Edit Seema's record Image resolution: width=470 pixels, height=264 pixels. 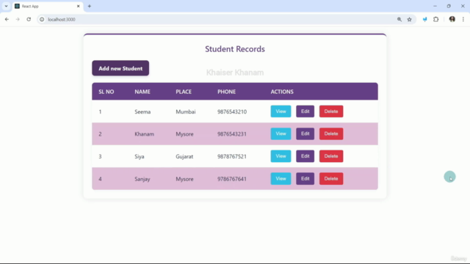(305, 111)
